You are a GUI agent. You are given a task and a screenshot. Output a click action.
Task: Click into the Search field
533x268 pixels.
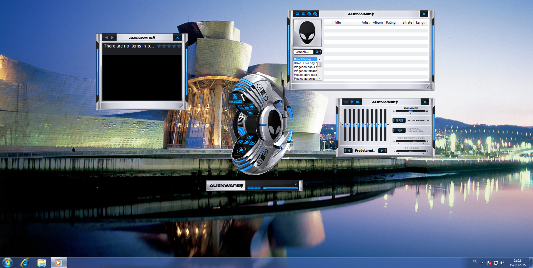coord(303,52)
